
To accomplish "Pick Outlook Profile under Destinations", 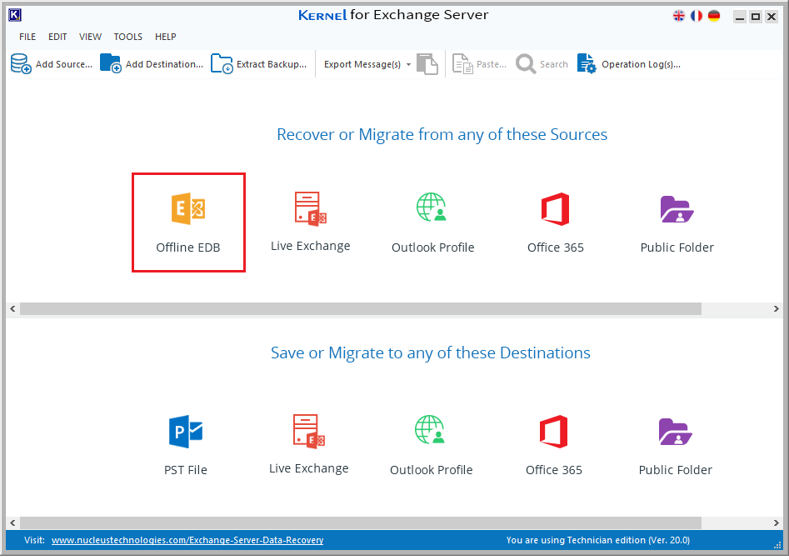I will click(x=432, y=445).
